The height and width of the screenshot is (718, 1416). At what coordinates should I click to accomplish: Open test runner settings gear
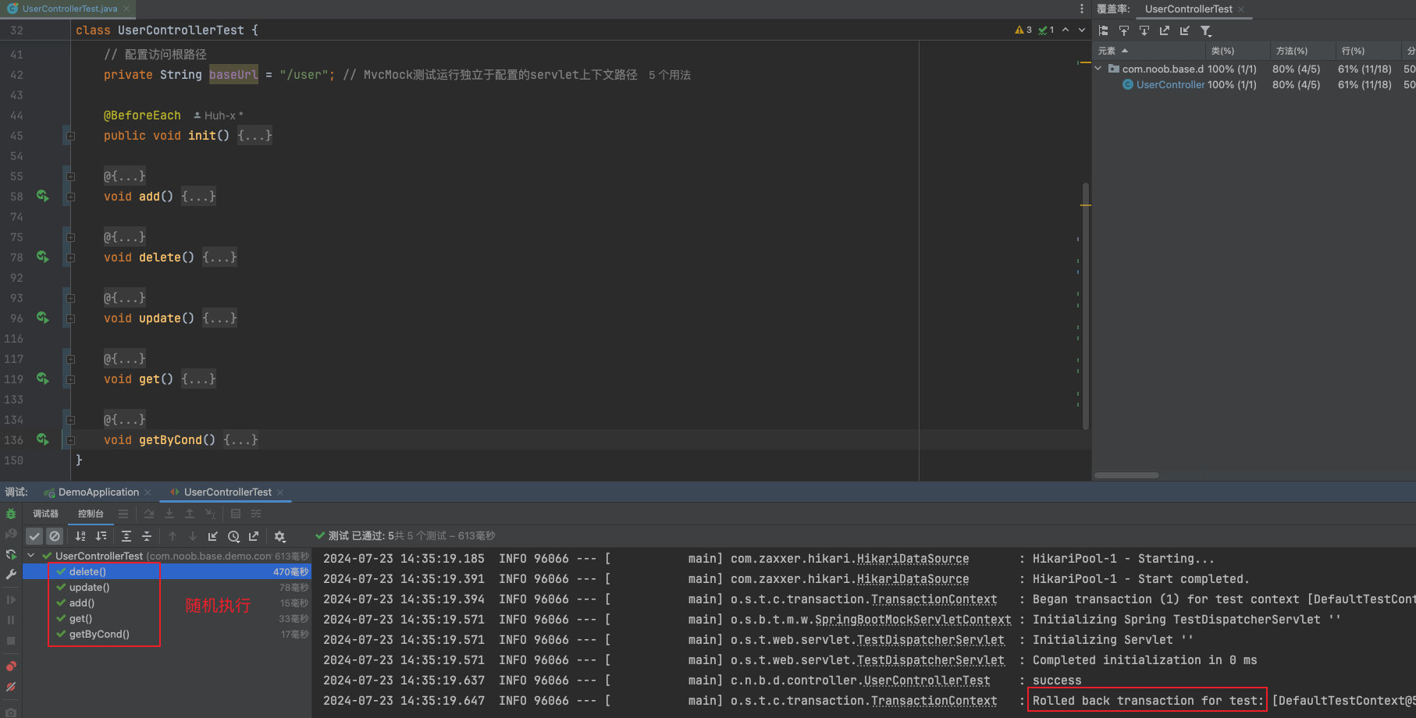pyautogui.click(x=279, y=536)
